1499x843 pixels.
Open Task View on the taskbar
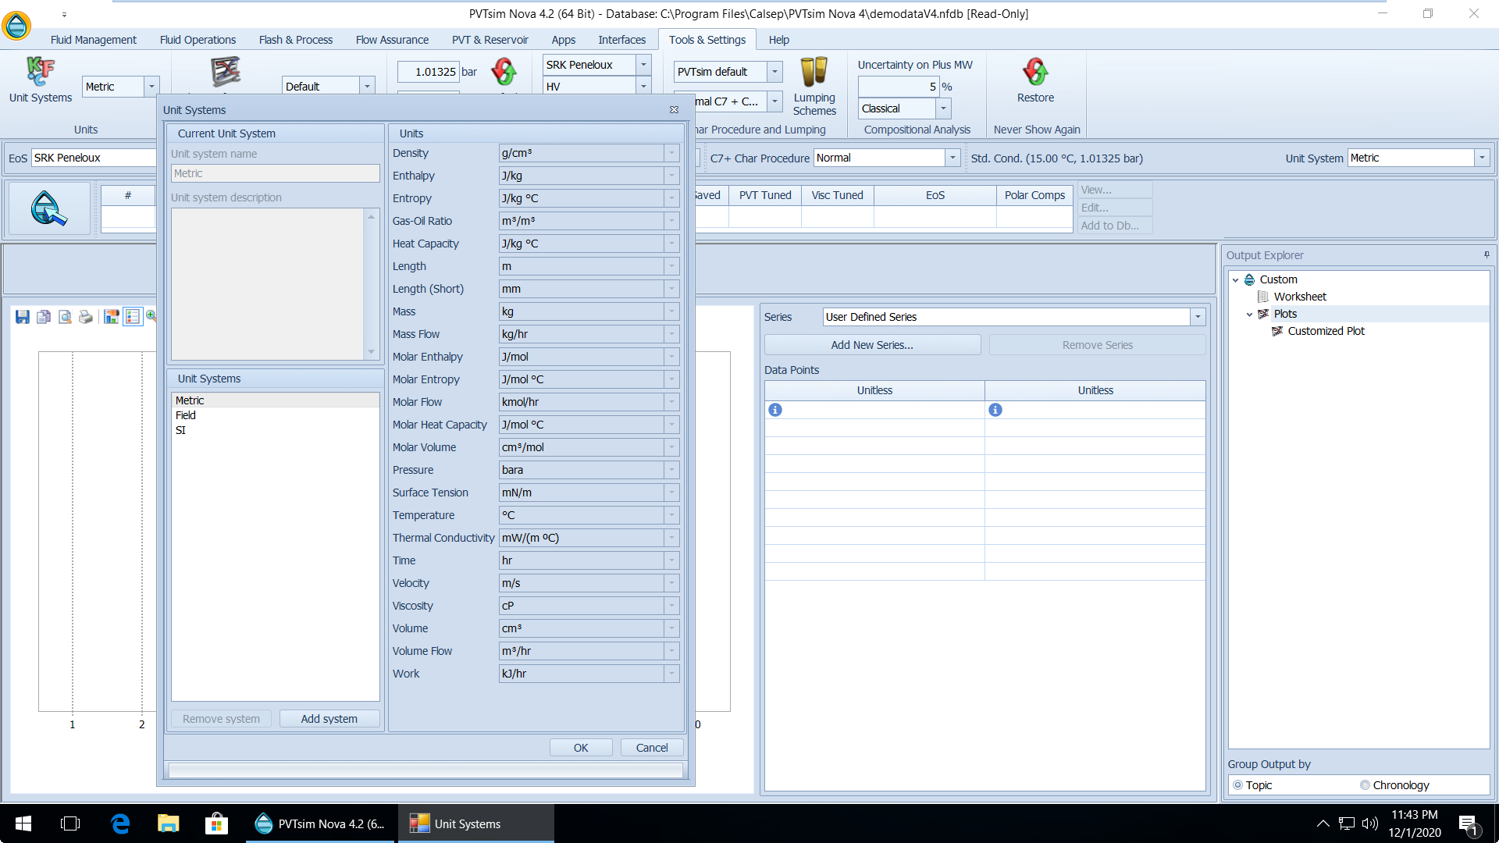click(70, 823)
